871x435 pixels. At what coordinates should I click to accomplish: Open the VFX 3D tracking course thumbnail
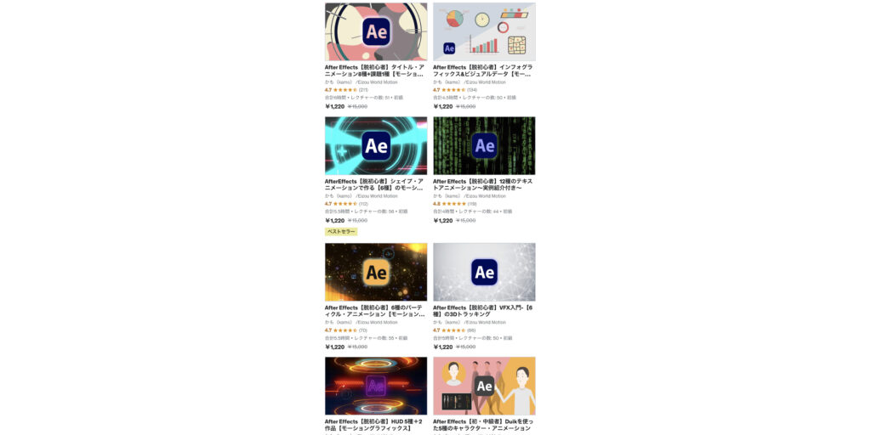click(484, 272)
